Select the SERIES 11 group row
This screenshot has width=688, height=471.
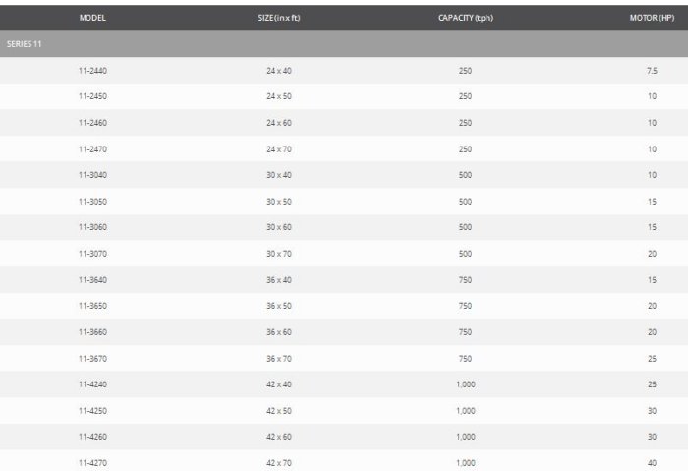(24, 44)
